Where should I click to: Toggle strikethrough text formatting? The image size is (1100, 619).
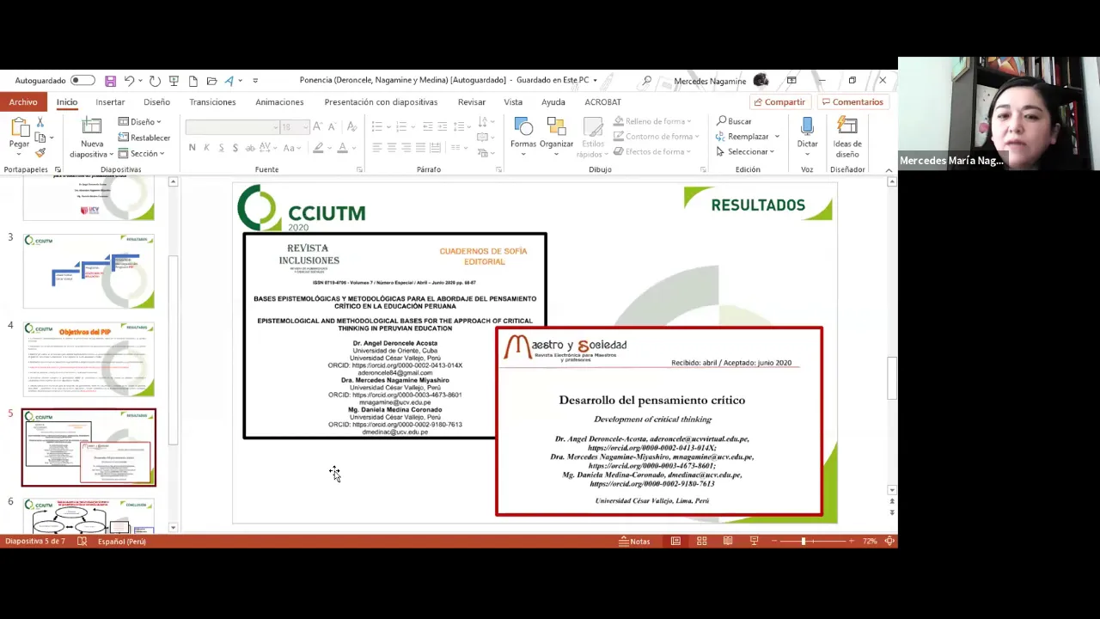pos(251,148)
